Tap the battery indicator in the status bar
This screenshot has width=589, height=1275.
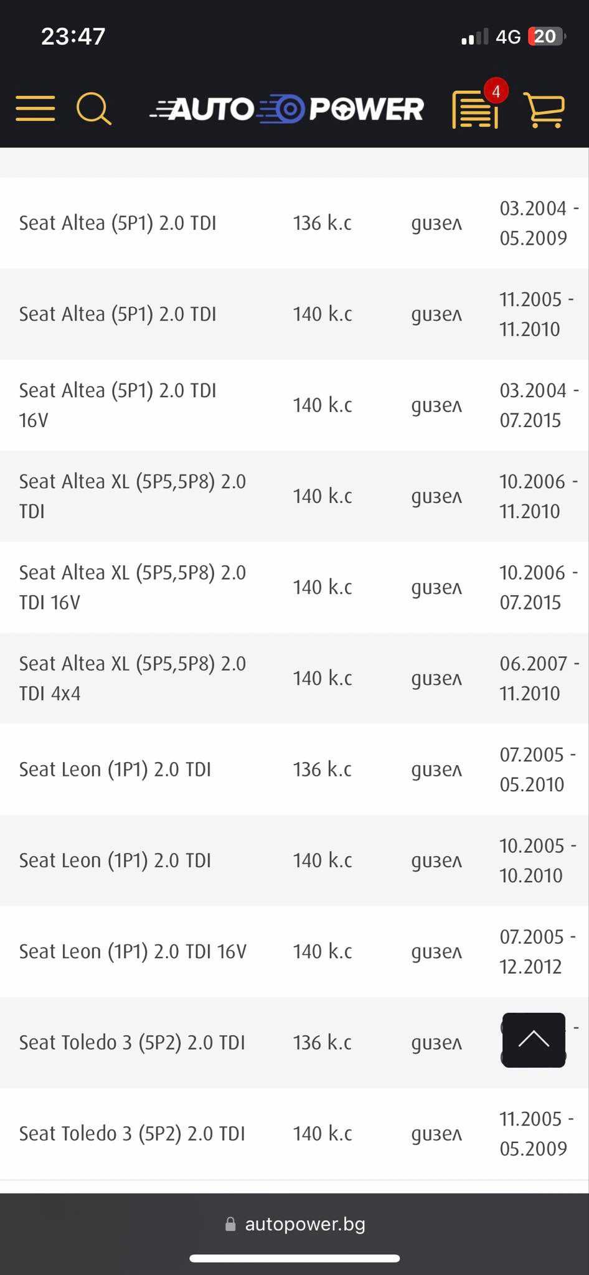coord(546,37)
